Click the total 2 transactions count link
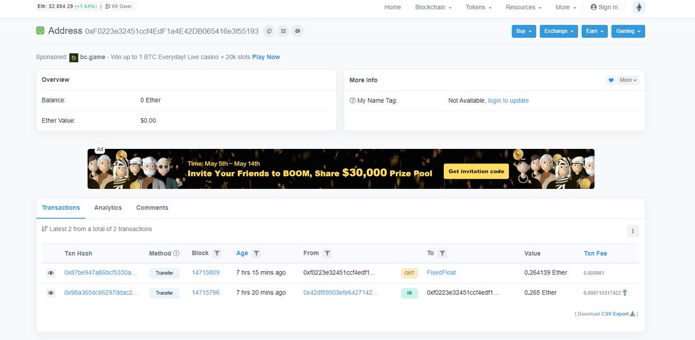 (115, 229)
